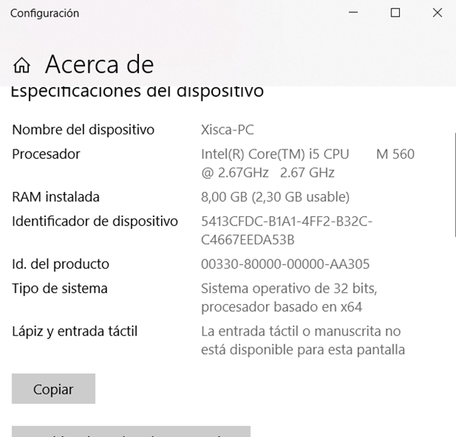Viewport: 456px width, 437px height.
Task: Click the Home icon beside Acerca de
Action: tap(22, 64)
